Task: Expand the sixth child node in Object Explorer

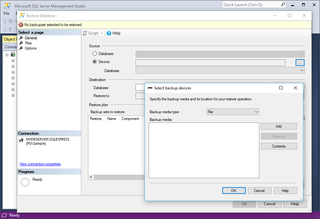Action: (x=13, y=89)
